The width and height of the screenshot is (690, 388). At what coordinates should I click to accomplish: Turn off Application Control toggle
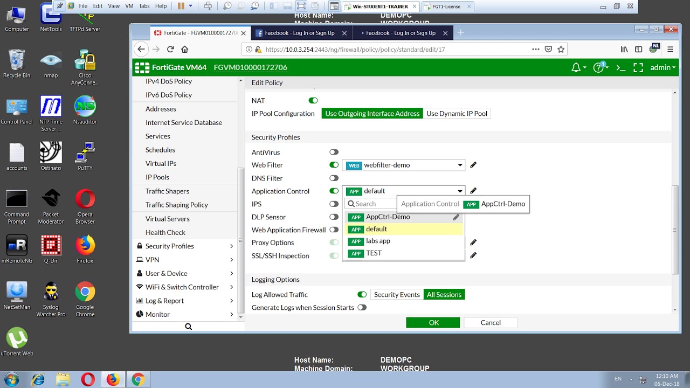click(334, 191)
